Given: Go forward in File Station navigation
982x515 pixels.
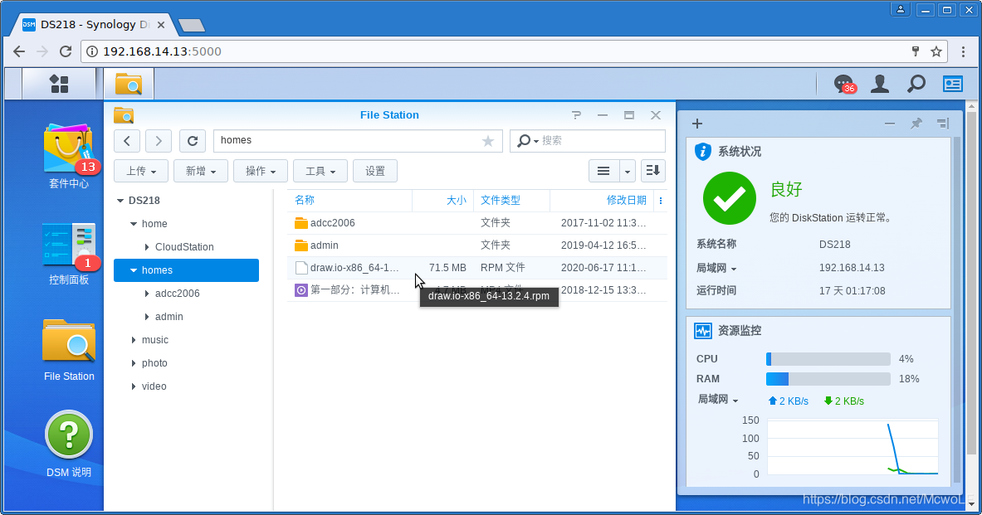Looking at the screenshot, I should pyautogui.click(x=159, y=141).
